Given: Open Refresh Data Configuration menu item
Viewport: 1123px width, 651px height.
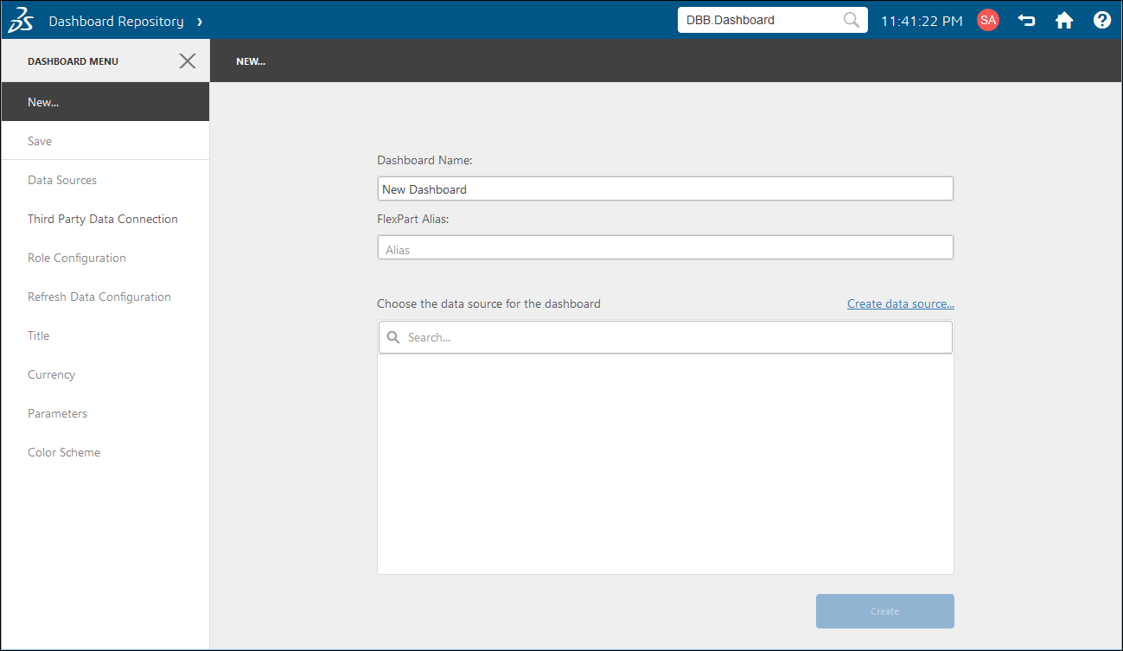Looking at the screenshot, I should [x=105, y=297].
